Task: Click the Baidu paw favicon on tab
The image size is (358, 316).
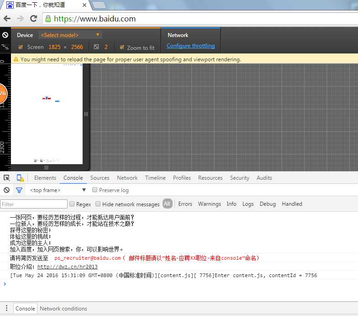Action: (x=10, y=5)
